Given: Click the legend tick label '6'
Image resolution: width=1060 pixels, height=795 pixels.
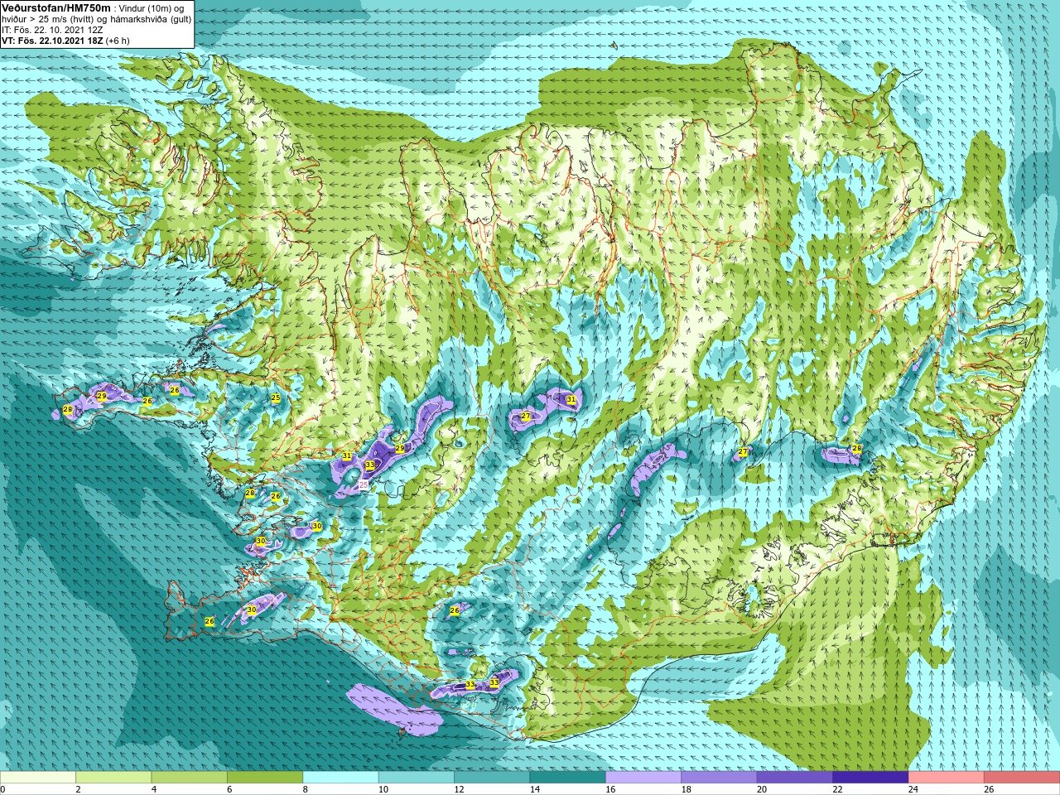Looking at the screenshot, I should click(x=229, y=789).
